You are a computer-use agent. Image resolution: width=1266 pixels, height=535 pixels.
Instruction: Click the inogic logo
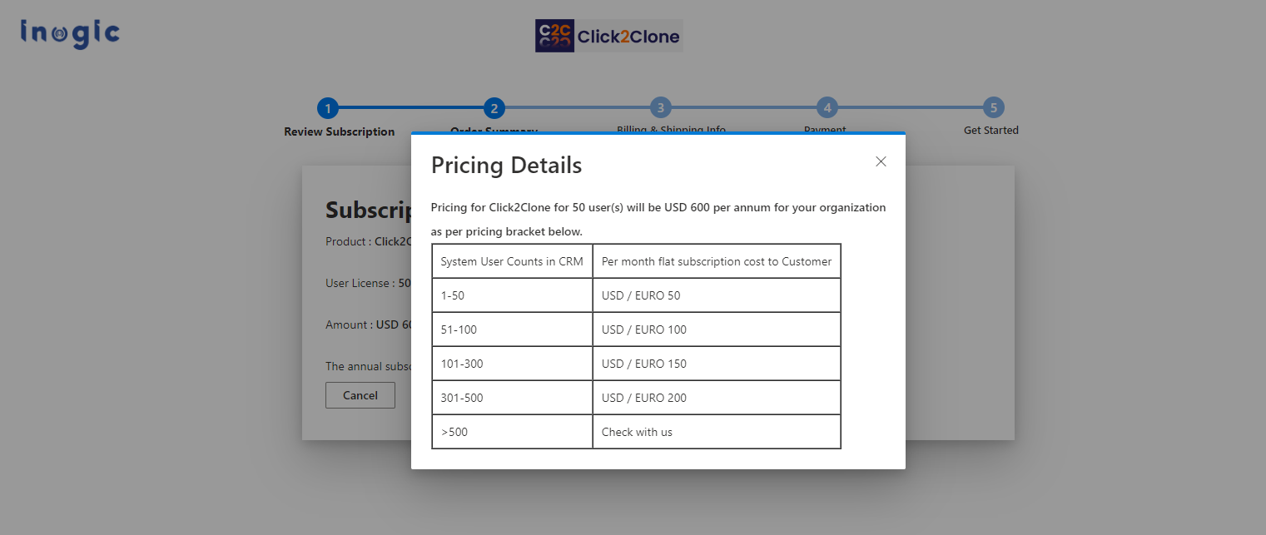pyautogui.click(x=70, y=34)
